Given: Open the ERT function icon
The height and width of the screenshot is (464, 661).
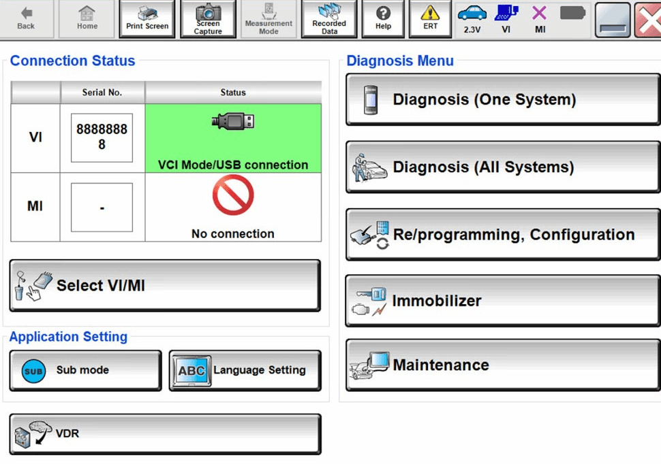Looking at the screenshot, I should click(430, 18).
